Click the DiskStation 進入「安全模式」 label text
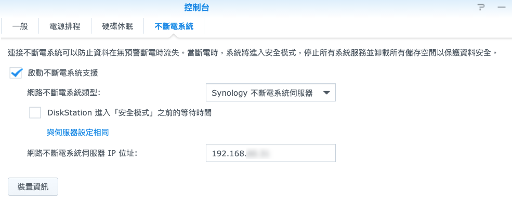The width and height of the screenshot is (512, 205). point(129,113)
